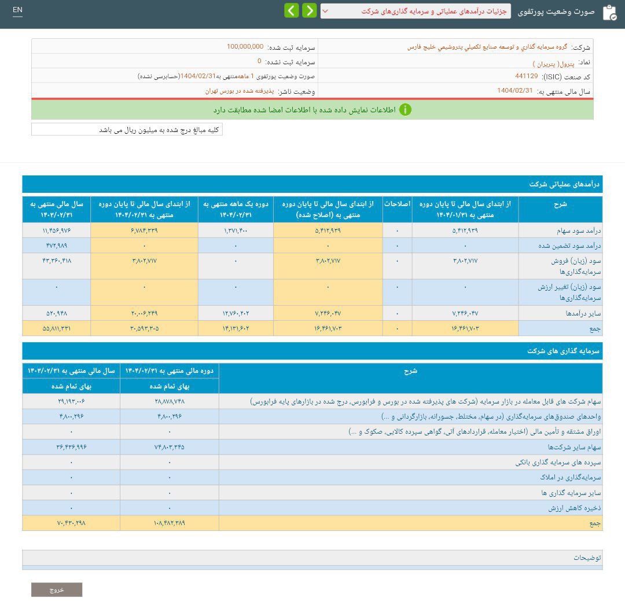Click the green info icon in confirmation banner
Image resolution: width=625 pixels, height=601 pixels.
(405, 109)
